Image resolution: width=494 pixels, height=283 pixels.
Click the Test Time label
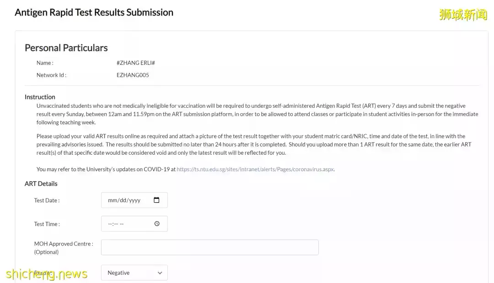click(47, 224)
